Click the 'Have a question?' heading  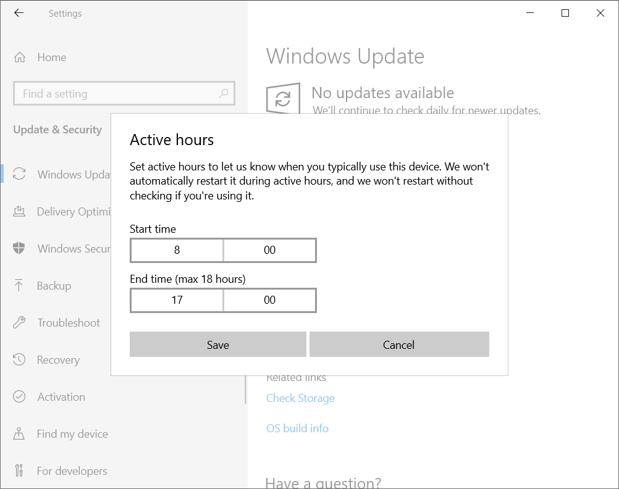[x=323, y=482]
